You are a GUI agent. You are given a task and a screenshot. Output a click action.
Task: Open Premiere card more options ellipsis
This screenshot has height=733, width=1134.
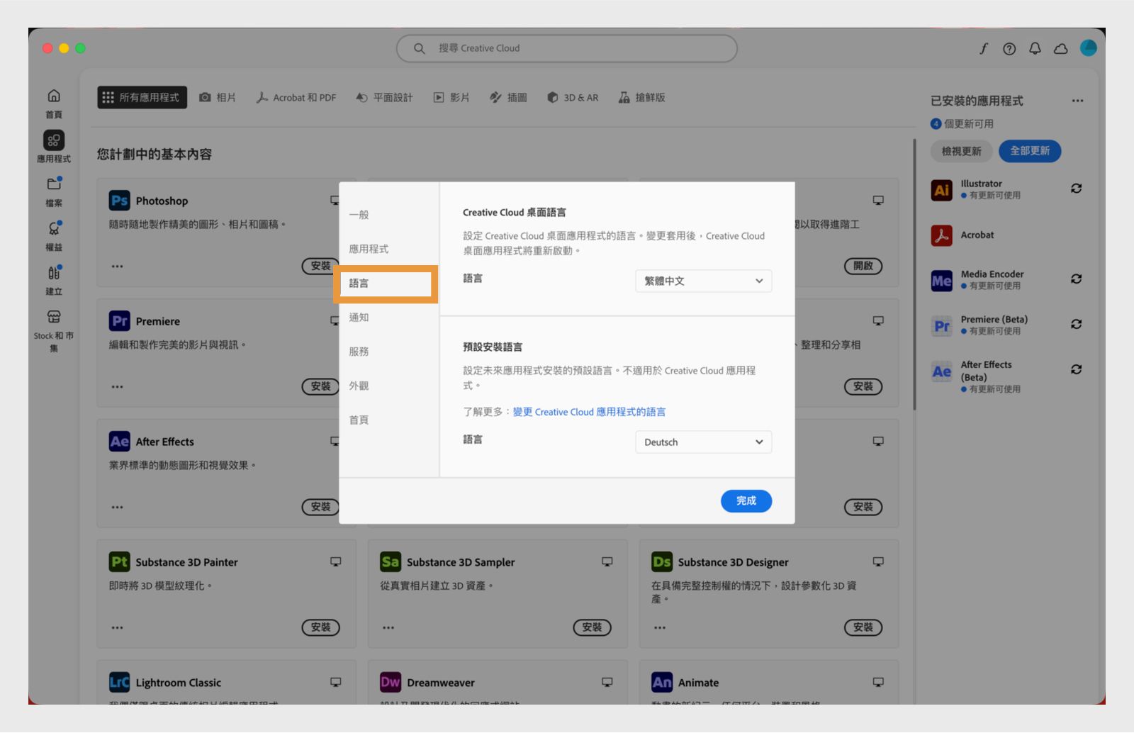pos(117,387)
